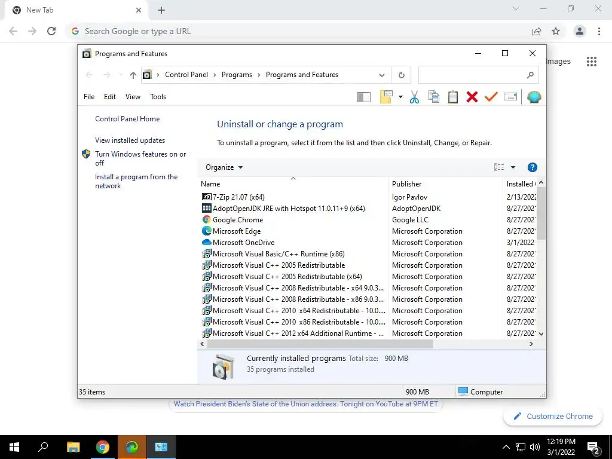This screenshot has height=459, width=612.
Task: Select Visual C++ 2010 x86 Redistributable row
Action: point(293,322)
